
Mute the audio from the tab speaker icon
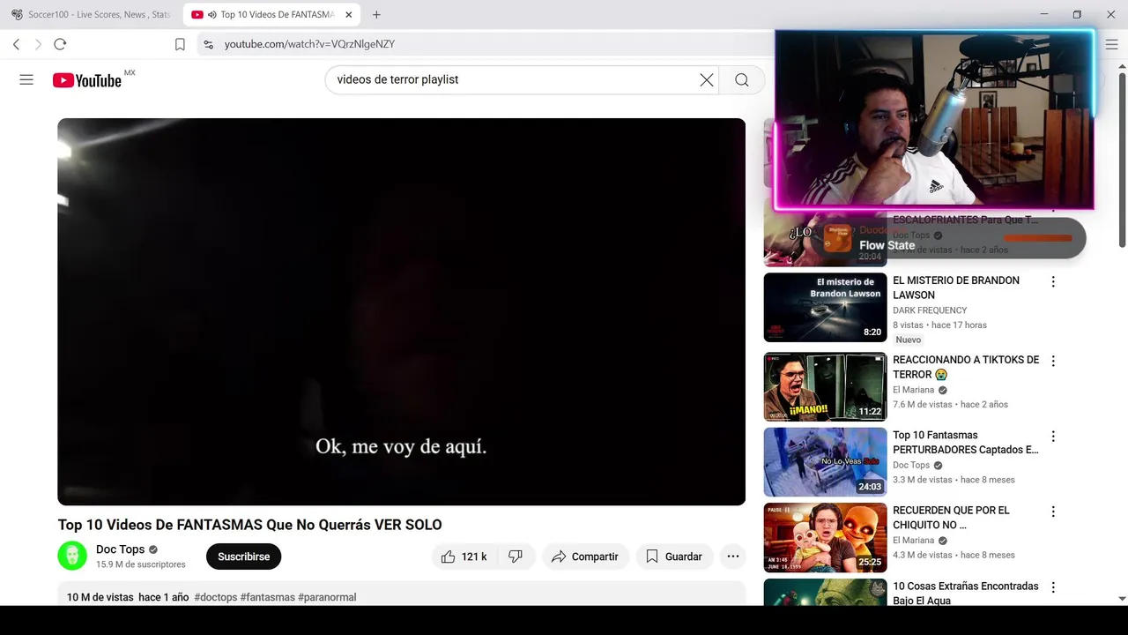click(212, 14)
